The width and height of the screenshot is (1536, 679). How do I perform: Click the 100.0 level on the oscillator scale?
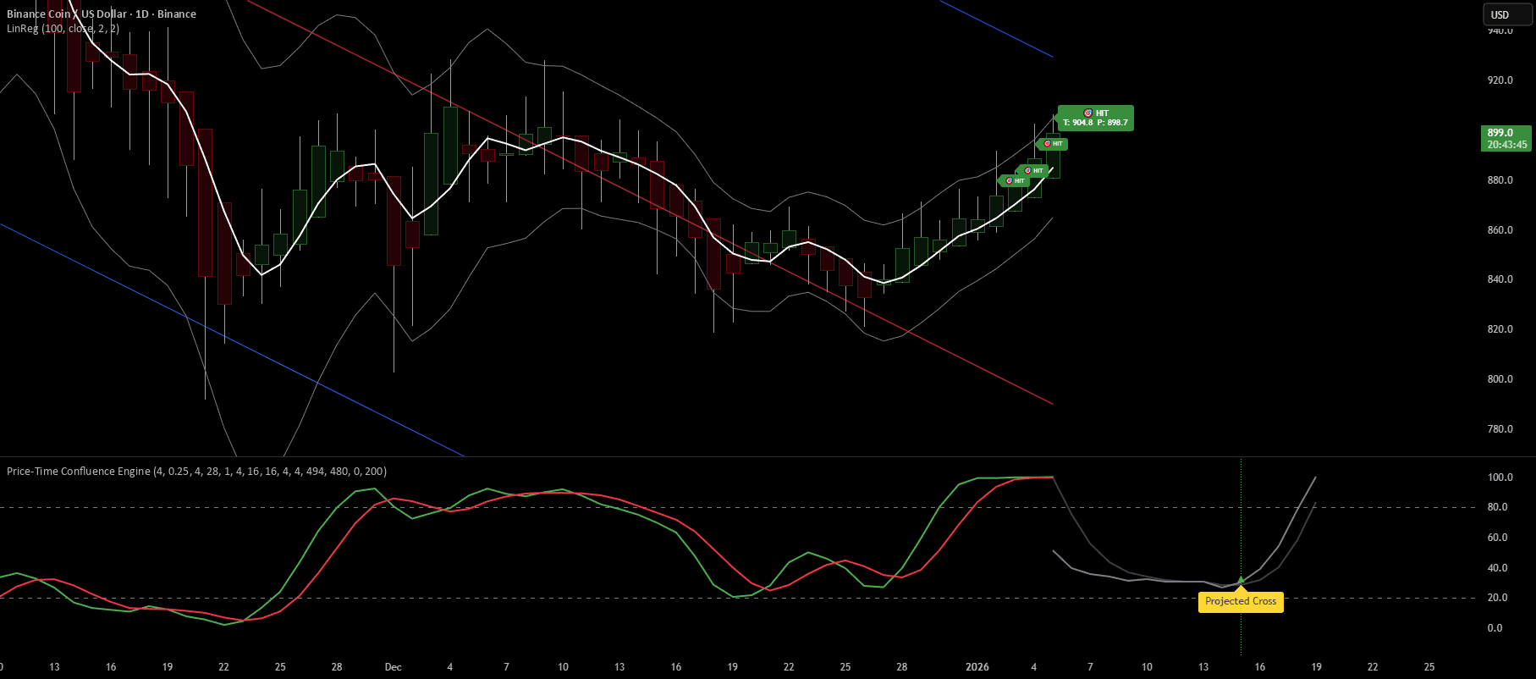click(1500, 478)
